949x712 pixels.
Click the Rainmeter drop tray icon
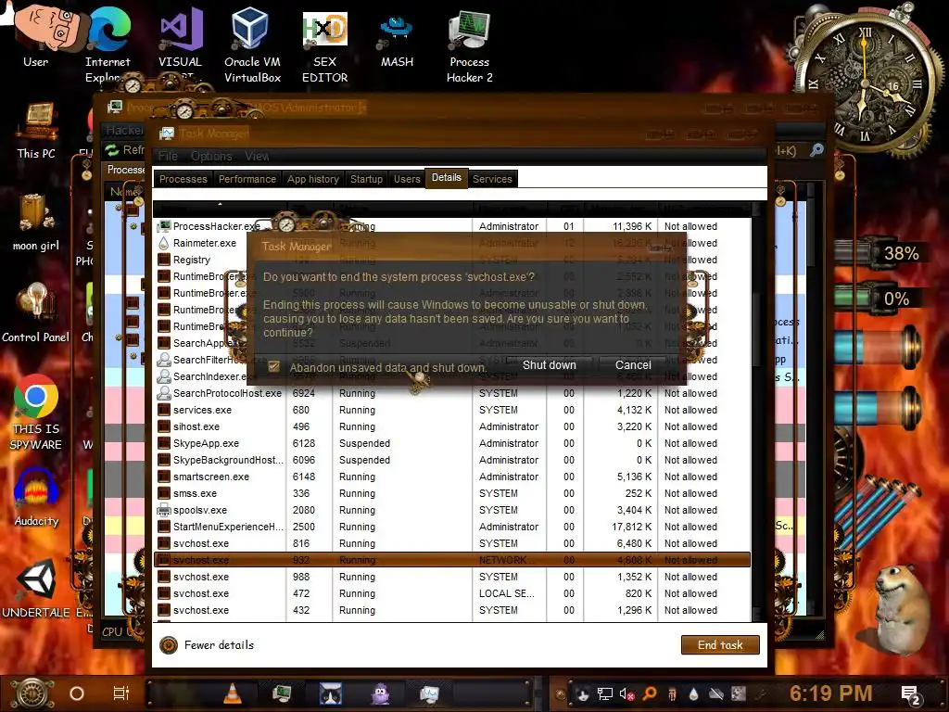[693, 693]
